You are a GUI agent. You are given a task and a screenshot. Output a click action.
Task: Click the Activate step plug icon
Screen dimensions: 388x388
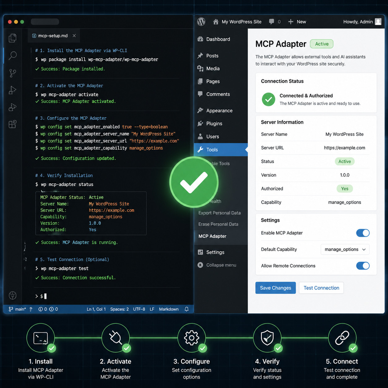pos(115,338)
